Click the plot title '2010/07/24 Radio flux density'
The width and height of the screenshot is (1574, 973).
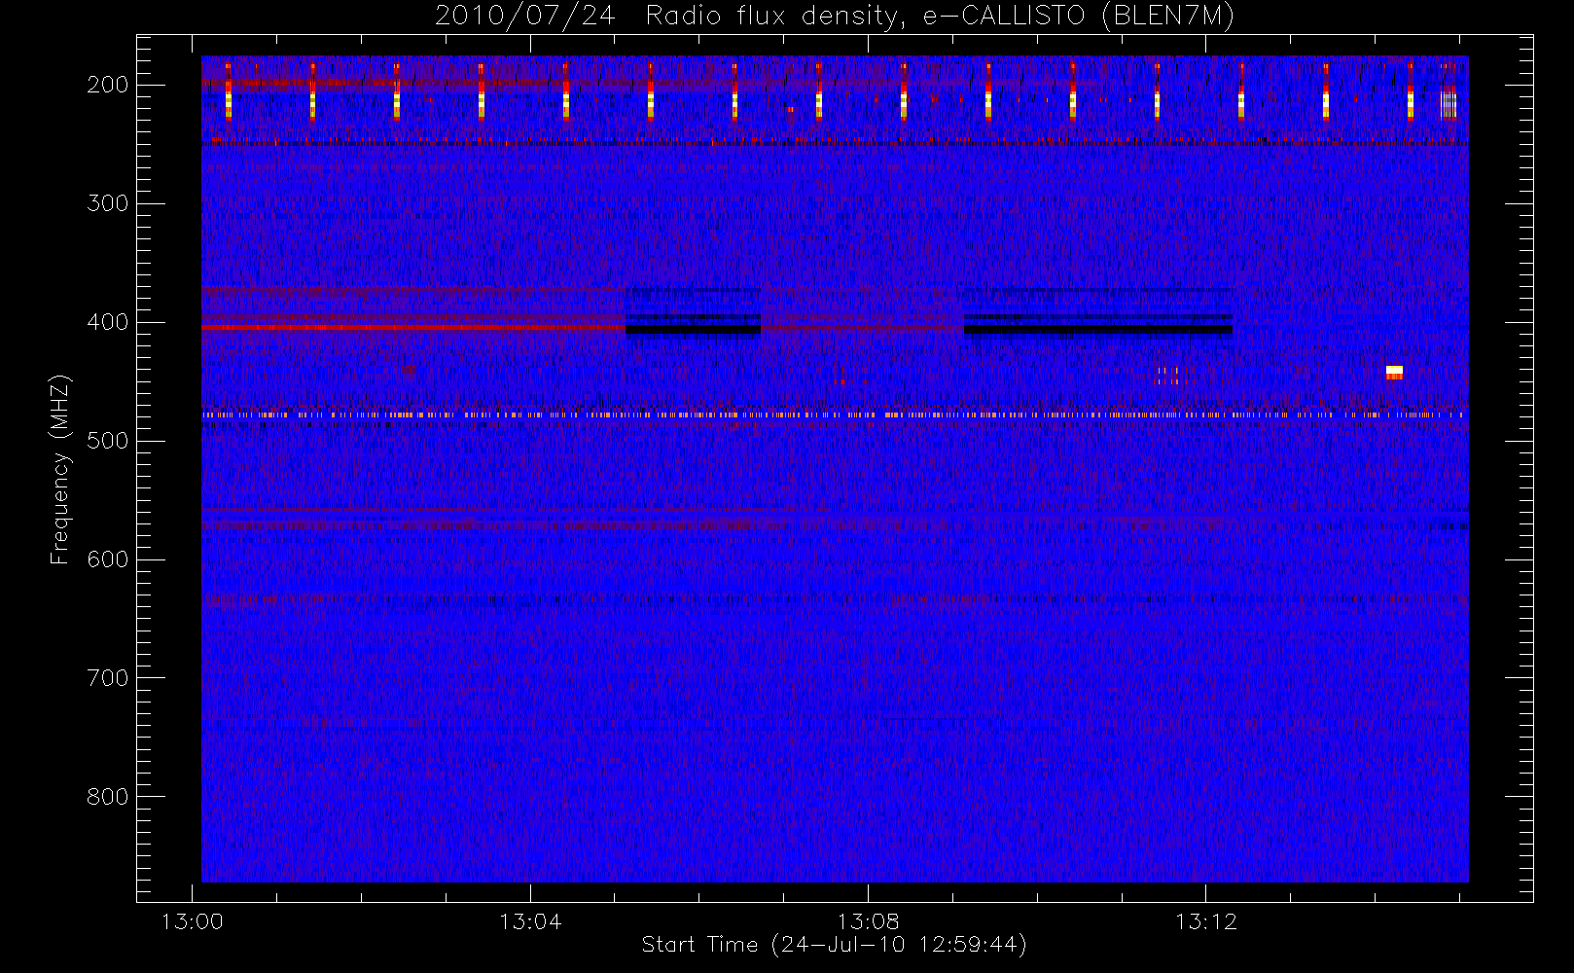coord(834,16)
